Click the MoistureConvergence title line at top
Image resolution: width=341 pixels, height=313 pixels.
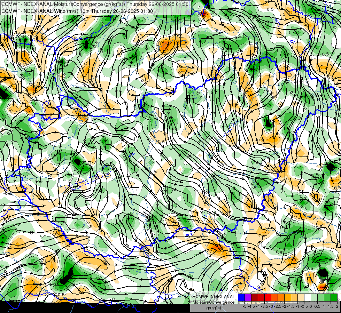pos(95,4)
